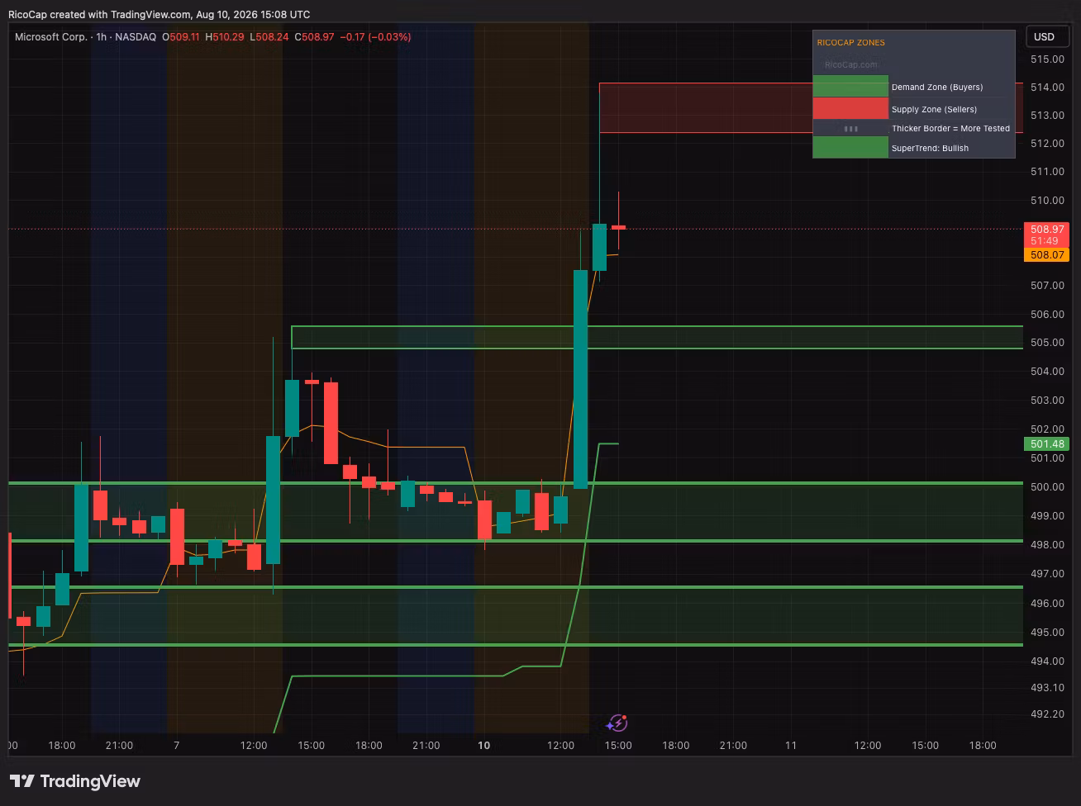
Task: Click the red supply zone rectangle
Action: click(x=811, y=107)
